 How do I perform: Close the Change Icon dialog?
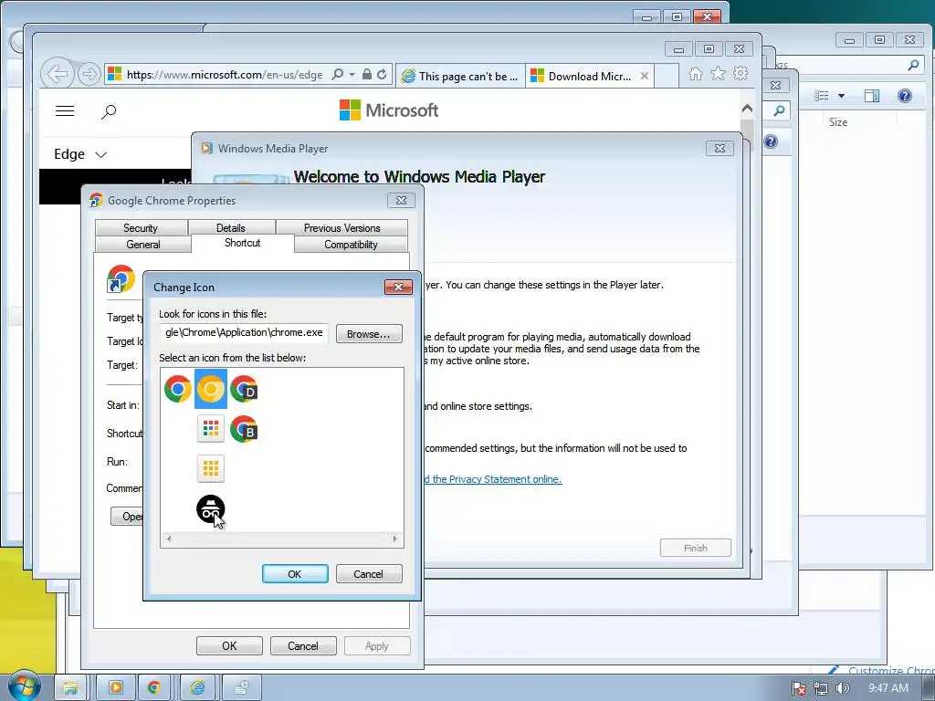tap(398, 288)
